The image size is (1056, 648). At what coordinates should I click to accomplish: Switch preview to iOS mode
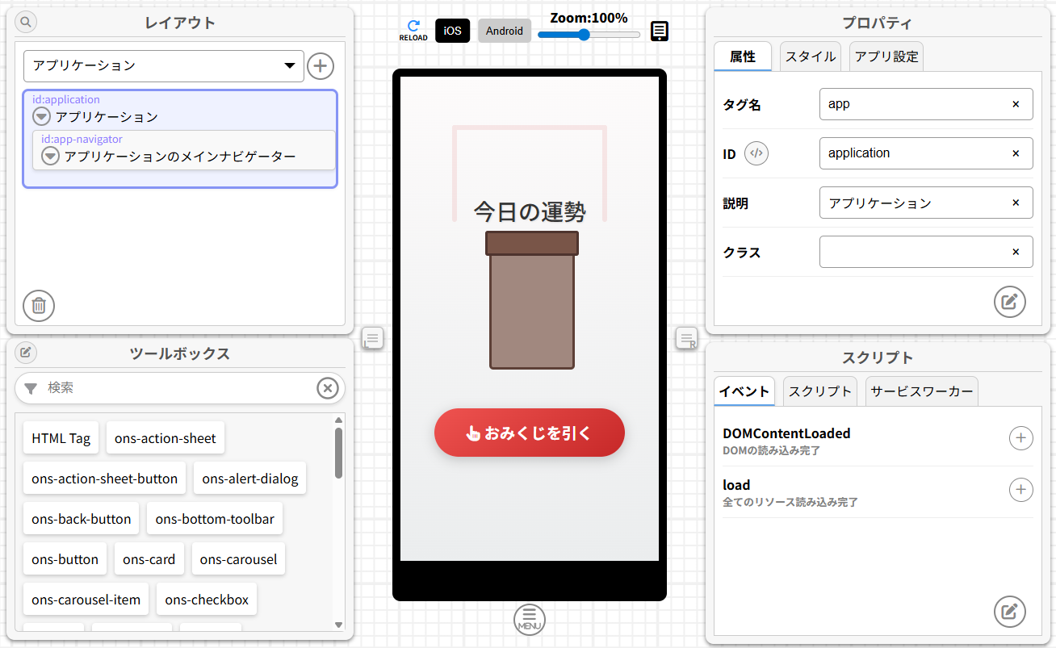pyautogui.click(x=452, y=31)
